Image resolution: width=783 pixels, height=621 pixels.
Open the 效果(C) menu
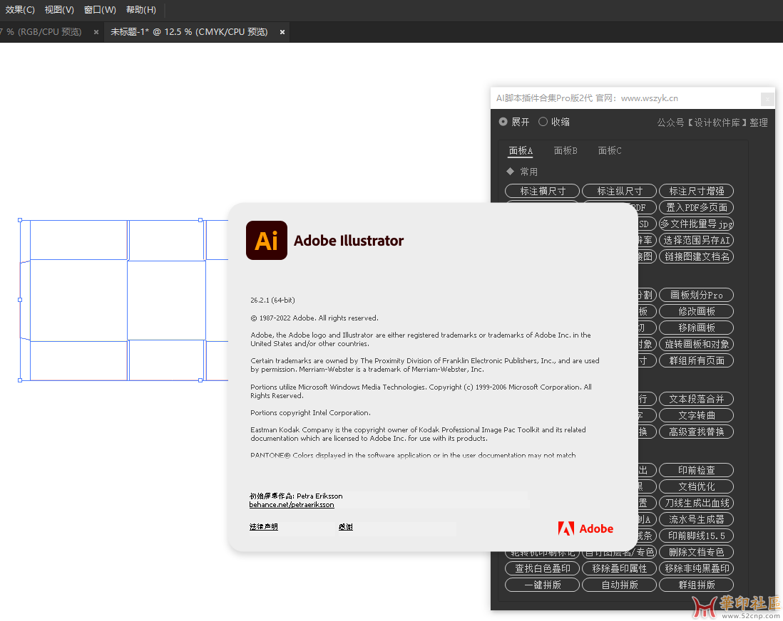(x=19, y=10)
